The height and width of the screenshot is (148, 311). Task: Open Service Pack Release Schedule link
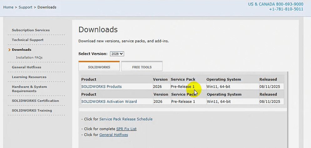pos(126,119)
